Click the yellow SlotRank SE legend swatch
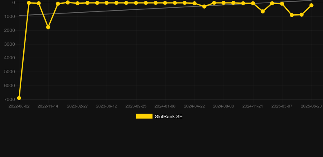Image resolution: width=323 pixels, height=157 pixels. (144, 116)
